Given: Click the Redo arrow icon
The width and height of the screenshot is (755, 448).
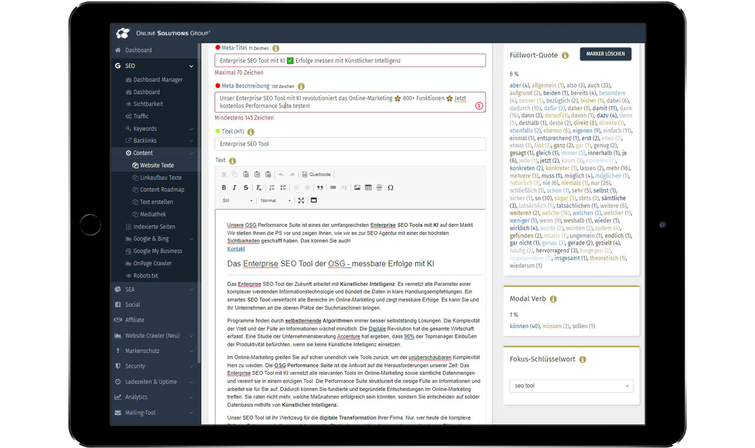Looking at the screenshot, I should (x=292, y=175).
